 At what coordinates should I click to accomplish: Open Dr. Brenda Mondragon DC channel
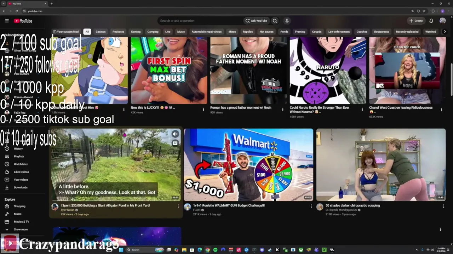point(342,210)
